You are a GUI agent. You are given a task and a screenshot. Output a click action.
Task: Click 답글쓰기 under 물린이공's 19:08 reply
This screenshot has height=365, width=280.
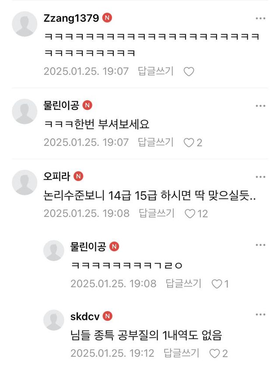click(x=183, y=283)
